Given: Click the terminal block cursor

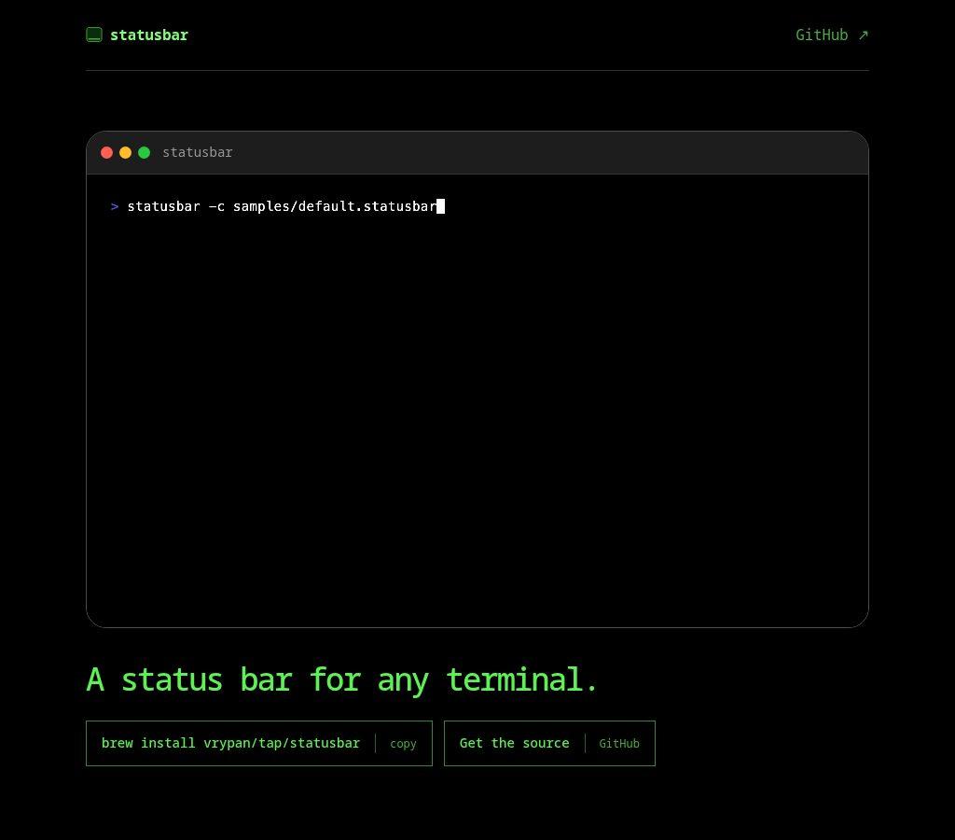Looking at the screenshot, I should [441, 206].
